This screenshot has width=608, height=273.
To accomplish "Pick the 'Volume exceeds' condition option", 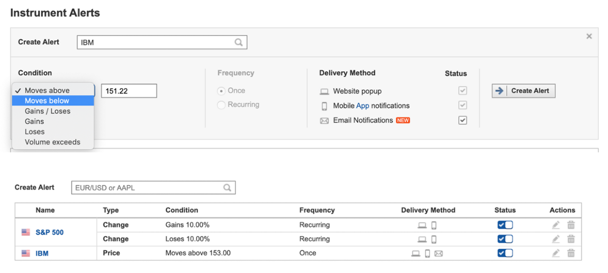I will point(52,142).
